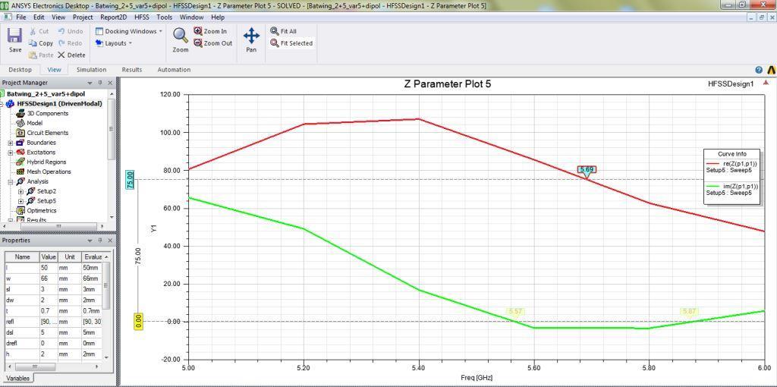This screenshot has width=777, height=387.
Task: Open the File menu
Action: (21, 17)
